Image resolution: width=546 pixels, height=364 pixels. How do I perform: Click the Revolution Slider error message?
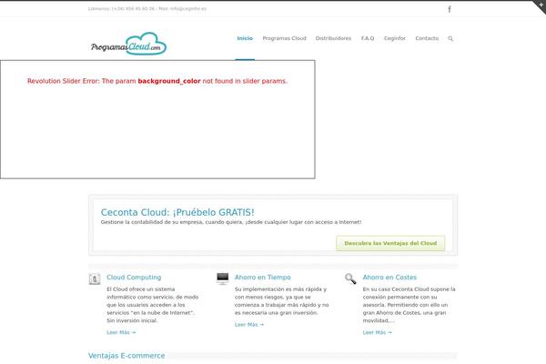(157, 81)
